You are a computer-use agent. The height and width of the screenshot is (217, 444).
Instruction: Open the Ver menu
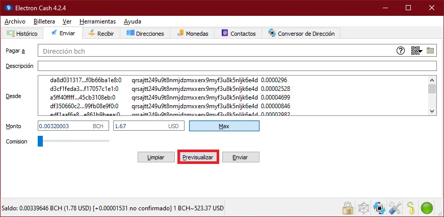tap(67, 21)
